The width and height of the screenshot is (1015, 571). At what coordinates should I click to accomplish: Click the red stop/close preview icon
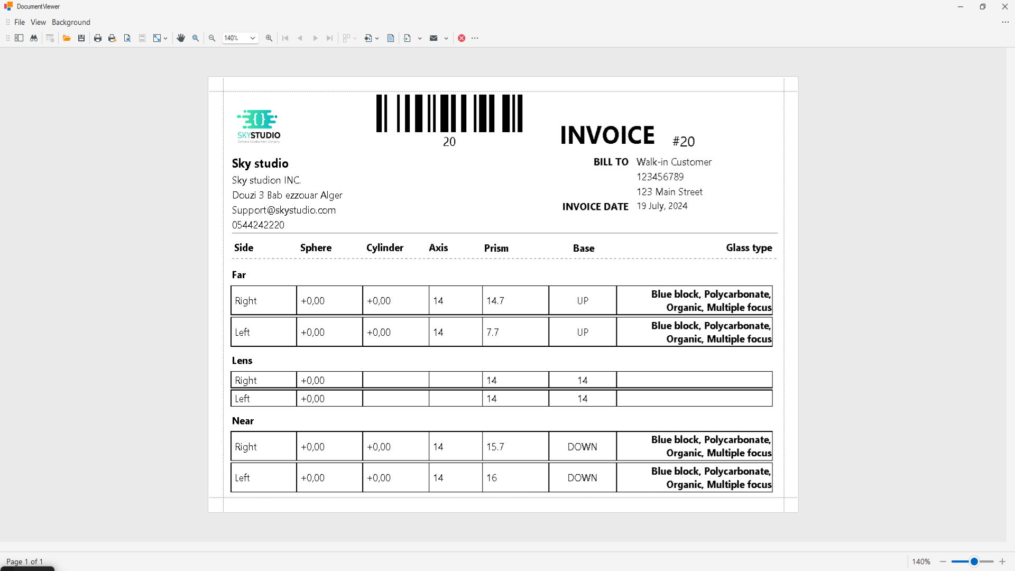462,38
